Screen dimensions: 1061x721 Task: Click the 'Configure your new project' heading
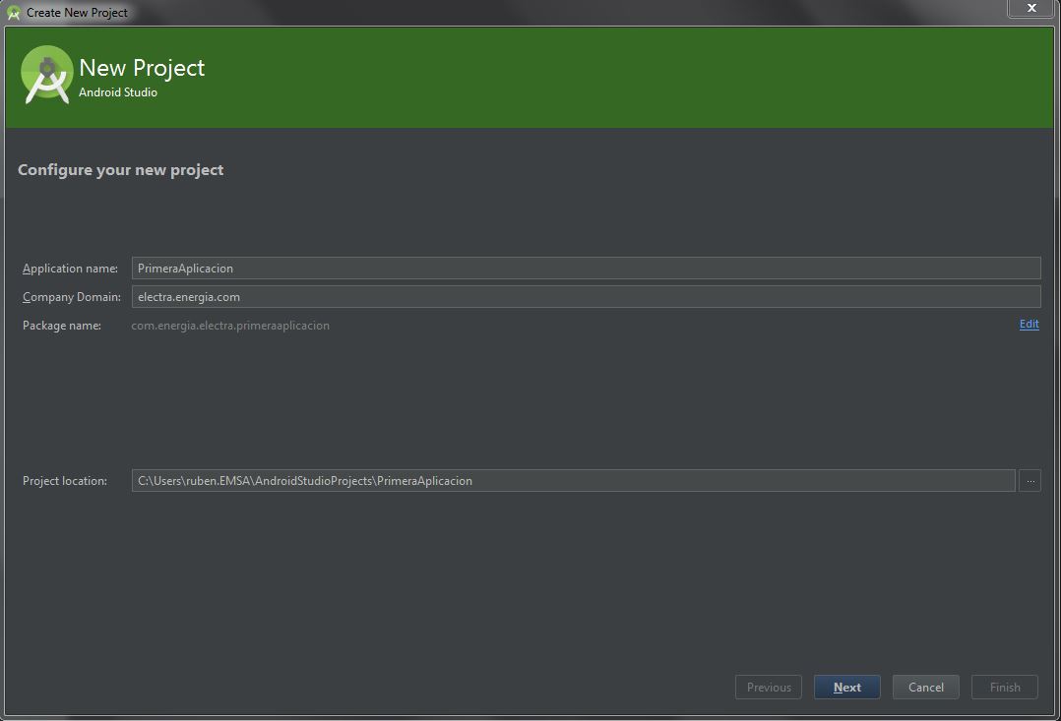tap(120, 170)
